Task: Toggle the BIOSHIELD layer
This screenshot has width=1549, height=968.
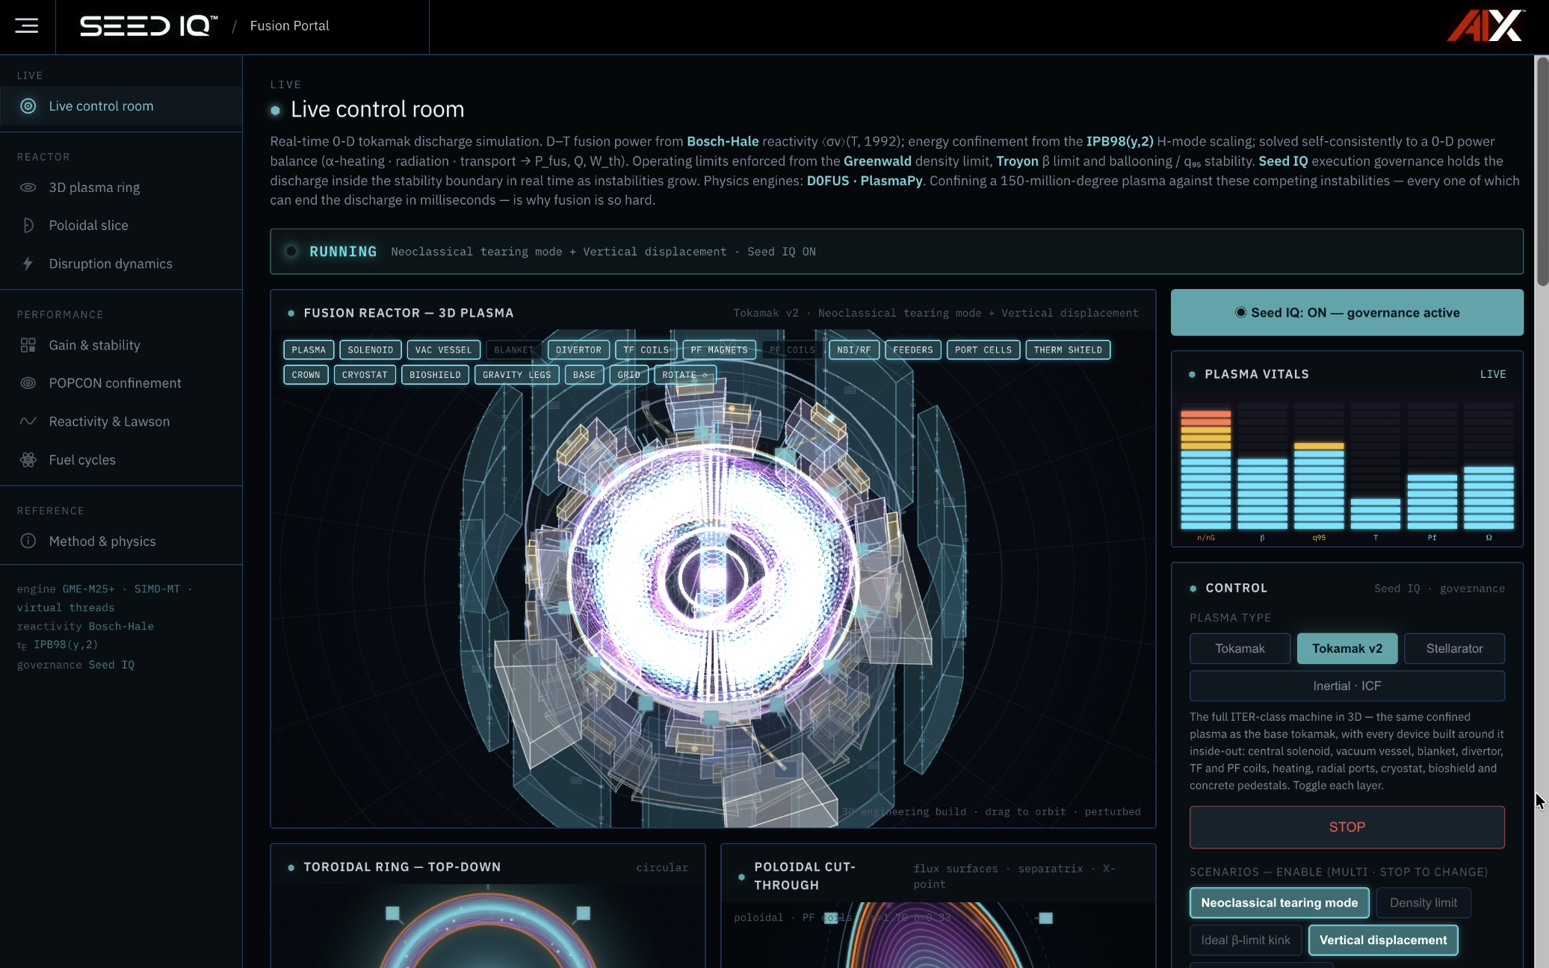Action: pyautogui.click(x=435, y=375)
